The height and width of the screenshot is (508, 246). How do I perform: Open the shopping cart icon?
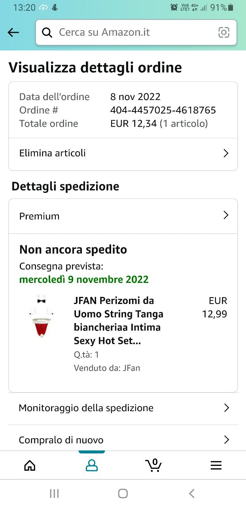pos(153,465)
